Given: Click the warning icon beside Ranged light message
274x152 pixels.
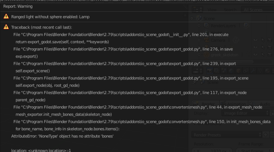Looking at the screenshot, I should tap(6, 16).
